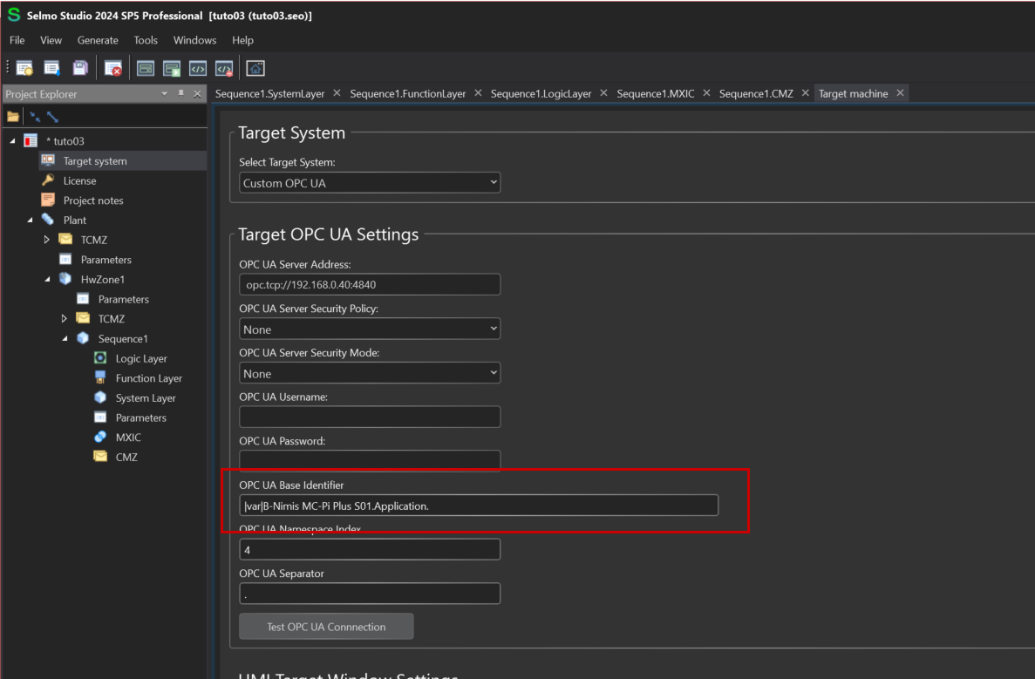Click the OPC UA Server Address field
1035x679 pixels.
pos(370,284)
